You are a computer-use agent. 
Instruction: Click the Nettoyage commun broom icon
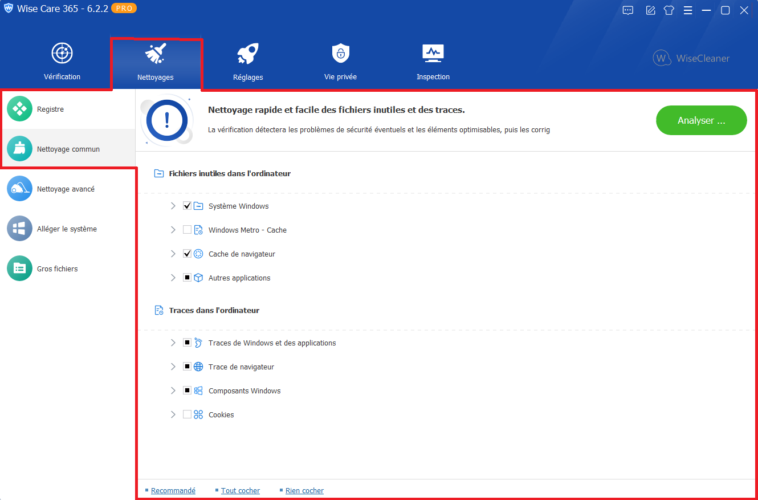point(20,149)
